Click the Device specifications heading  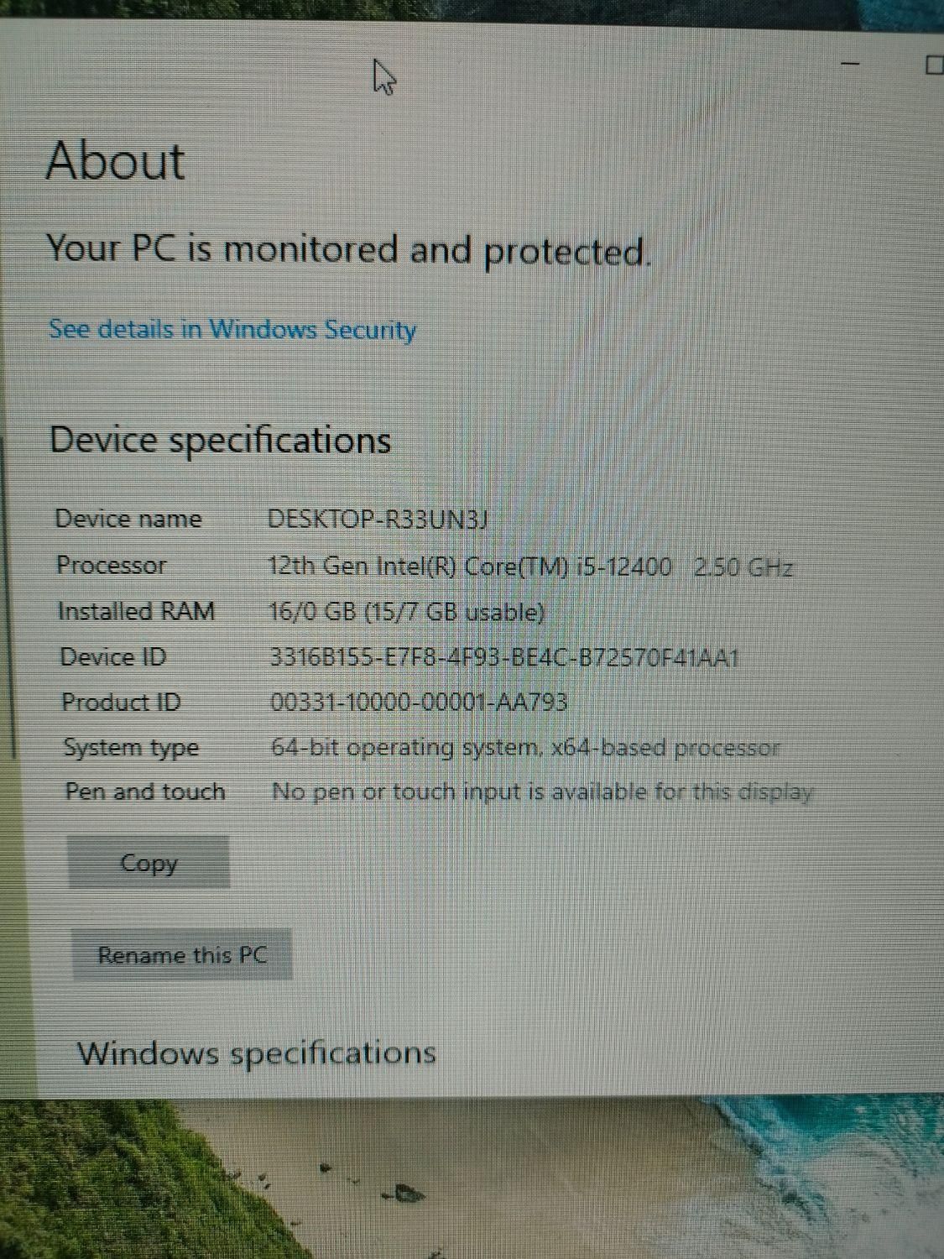coord(221,440)
